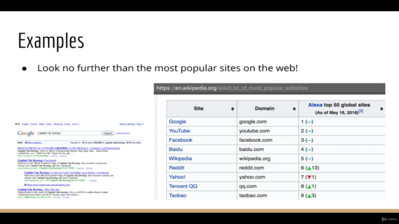Click the Google logo in search screenshot
The width and height of the screenshot is (399, 224).
coord(26,133)
